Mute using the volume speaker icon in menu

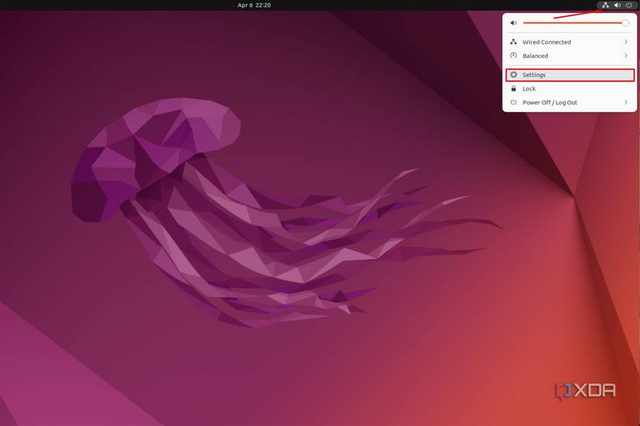(514, 22)
